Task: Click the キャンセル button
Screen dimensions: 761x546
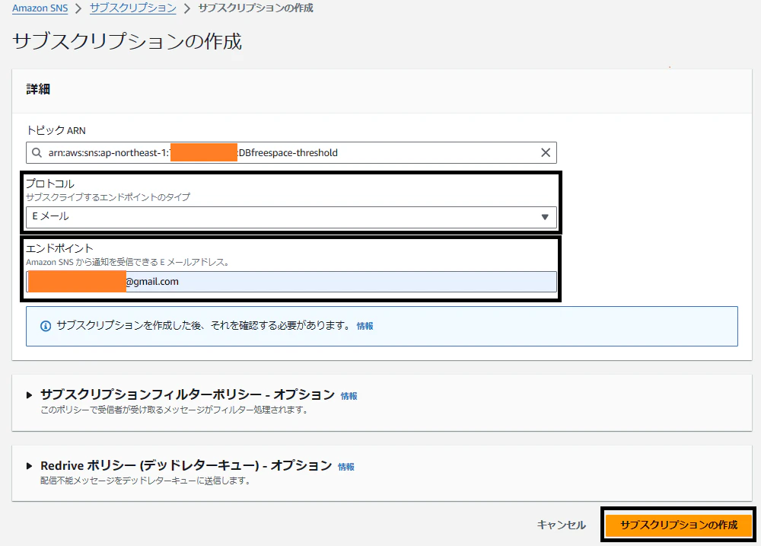Action: [562, 525]
